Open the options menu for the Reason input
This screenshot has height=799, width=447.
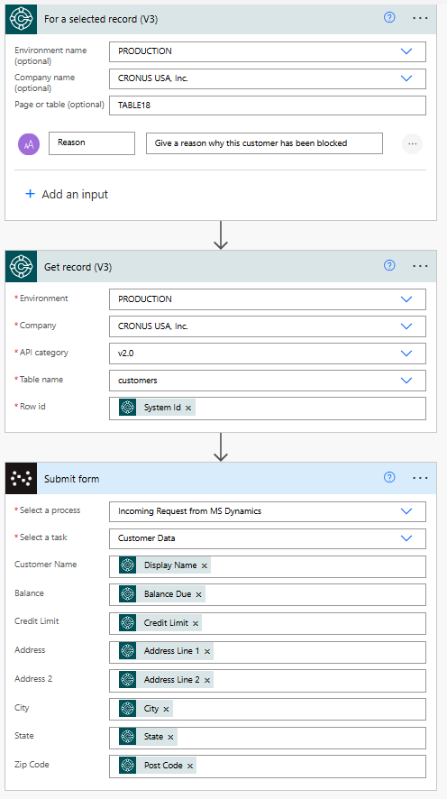[x=413, y=143]
